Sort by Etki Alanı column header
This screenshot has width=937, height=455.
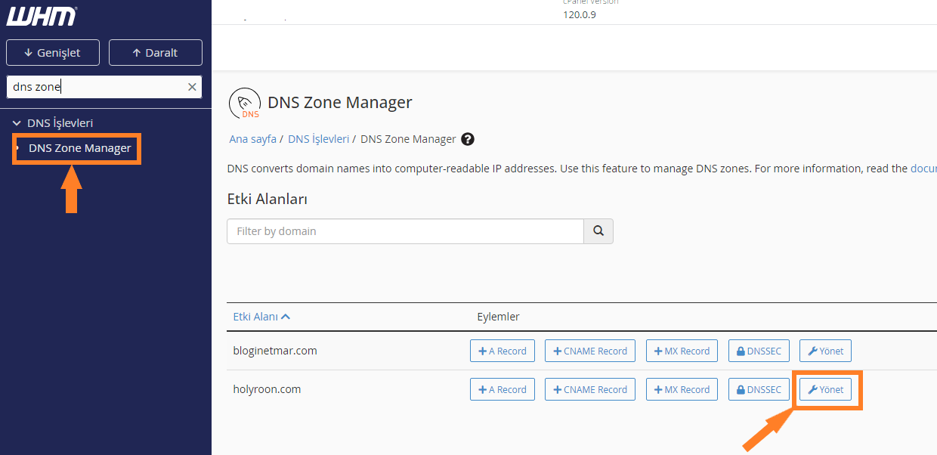pyautogui.click(x=261, y=317)
